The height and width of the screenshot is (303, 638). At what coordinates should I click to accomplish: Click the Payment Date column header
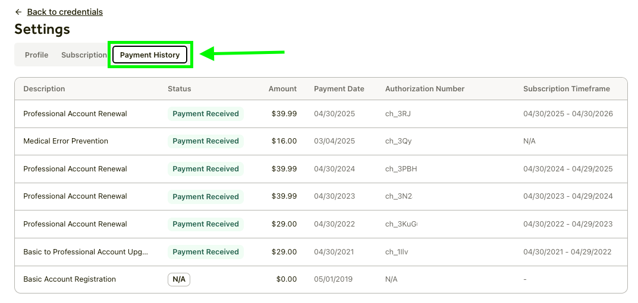pyautogui.click(x=339, y=89)
